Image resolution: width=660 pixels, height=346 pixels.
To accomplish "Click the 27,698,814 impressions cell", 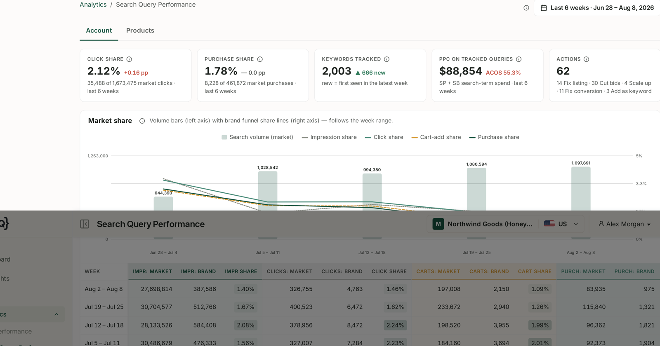I will [x=156, y=289].
